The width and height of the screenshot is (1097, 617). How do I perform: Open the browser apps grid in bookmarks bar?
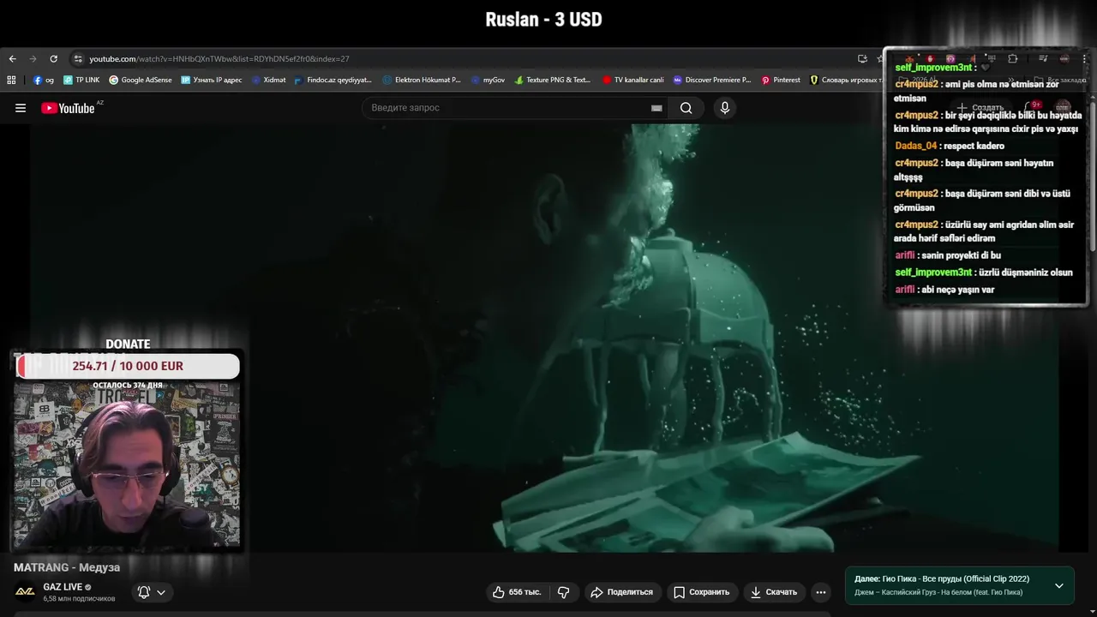click(11, 80)
